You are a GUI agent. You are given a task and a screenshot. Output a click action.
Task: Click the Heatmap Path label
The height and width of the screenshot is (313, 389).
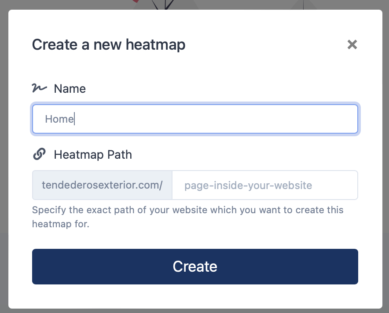[93, 155]
